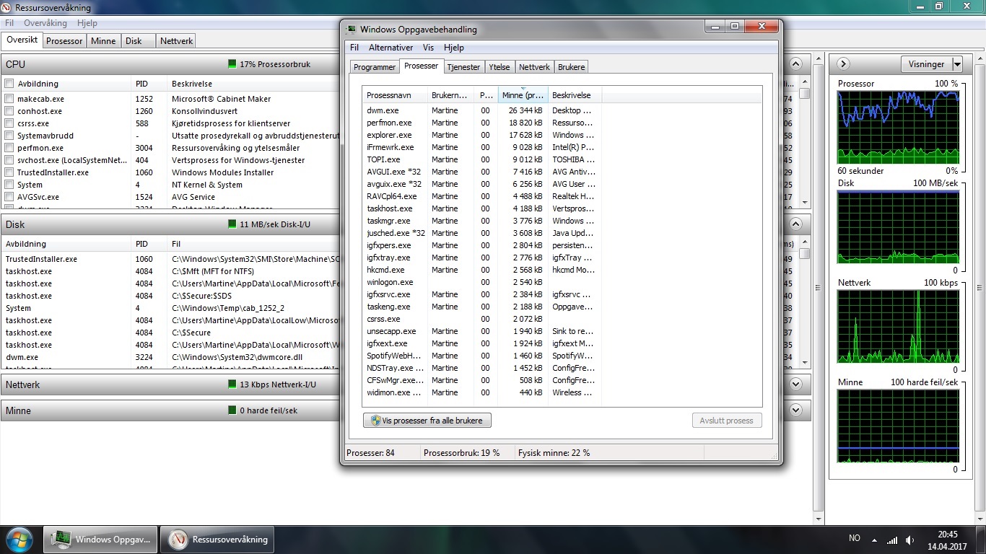986x554 pixels.
Task: Tick the conhost.exe checkbox
Action: [9, 111]
